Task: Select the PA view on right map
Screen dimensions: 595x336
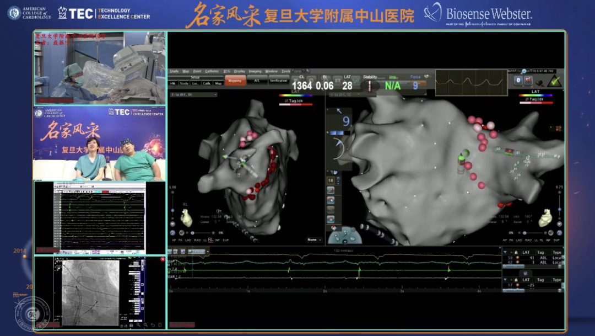Action: tap(512, 240)
